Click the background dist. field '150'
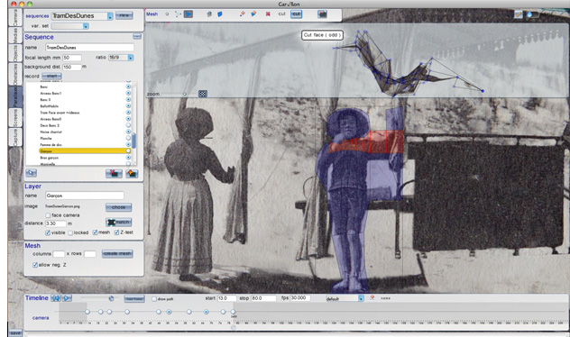 pos(72,68)
